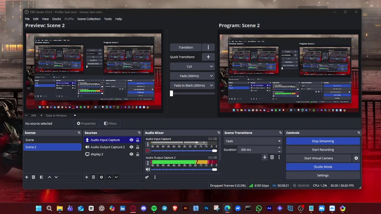Screen dimensions: 381x214
Task: Open transition properties three-dot menu
Action: [x=279, y=157]
